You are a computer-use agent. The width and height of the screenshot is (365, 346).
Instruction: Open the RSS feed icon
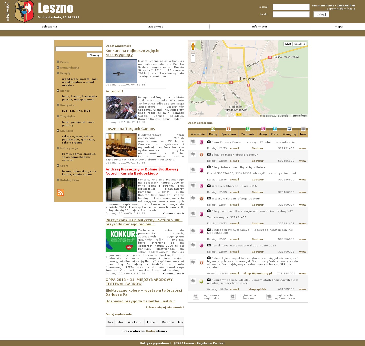point(60,193)
